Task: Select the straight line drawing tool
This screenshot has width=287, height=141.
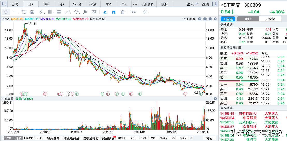Action: pos(15,12)
